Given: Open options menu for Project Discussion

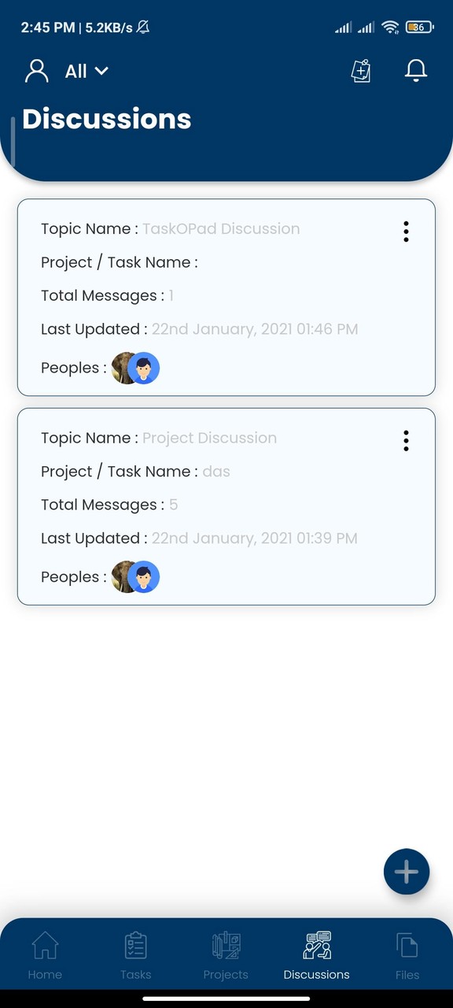Looking at the screenshot, I should click(x=406, y=441).
